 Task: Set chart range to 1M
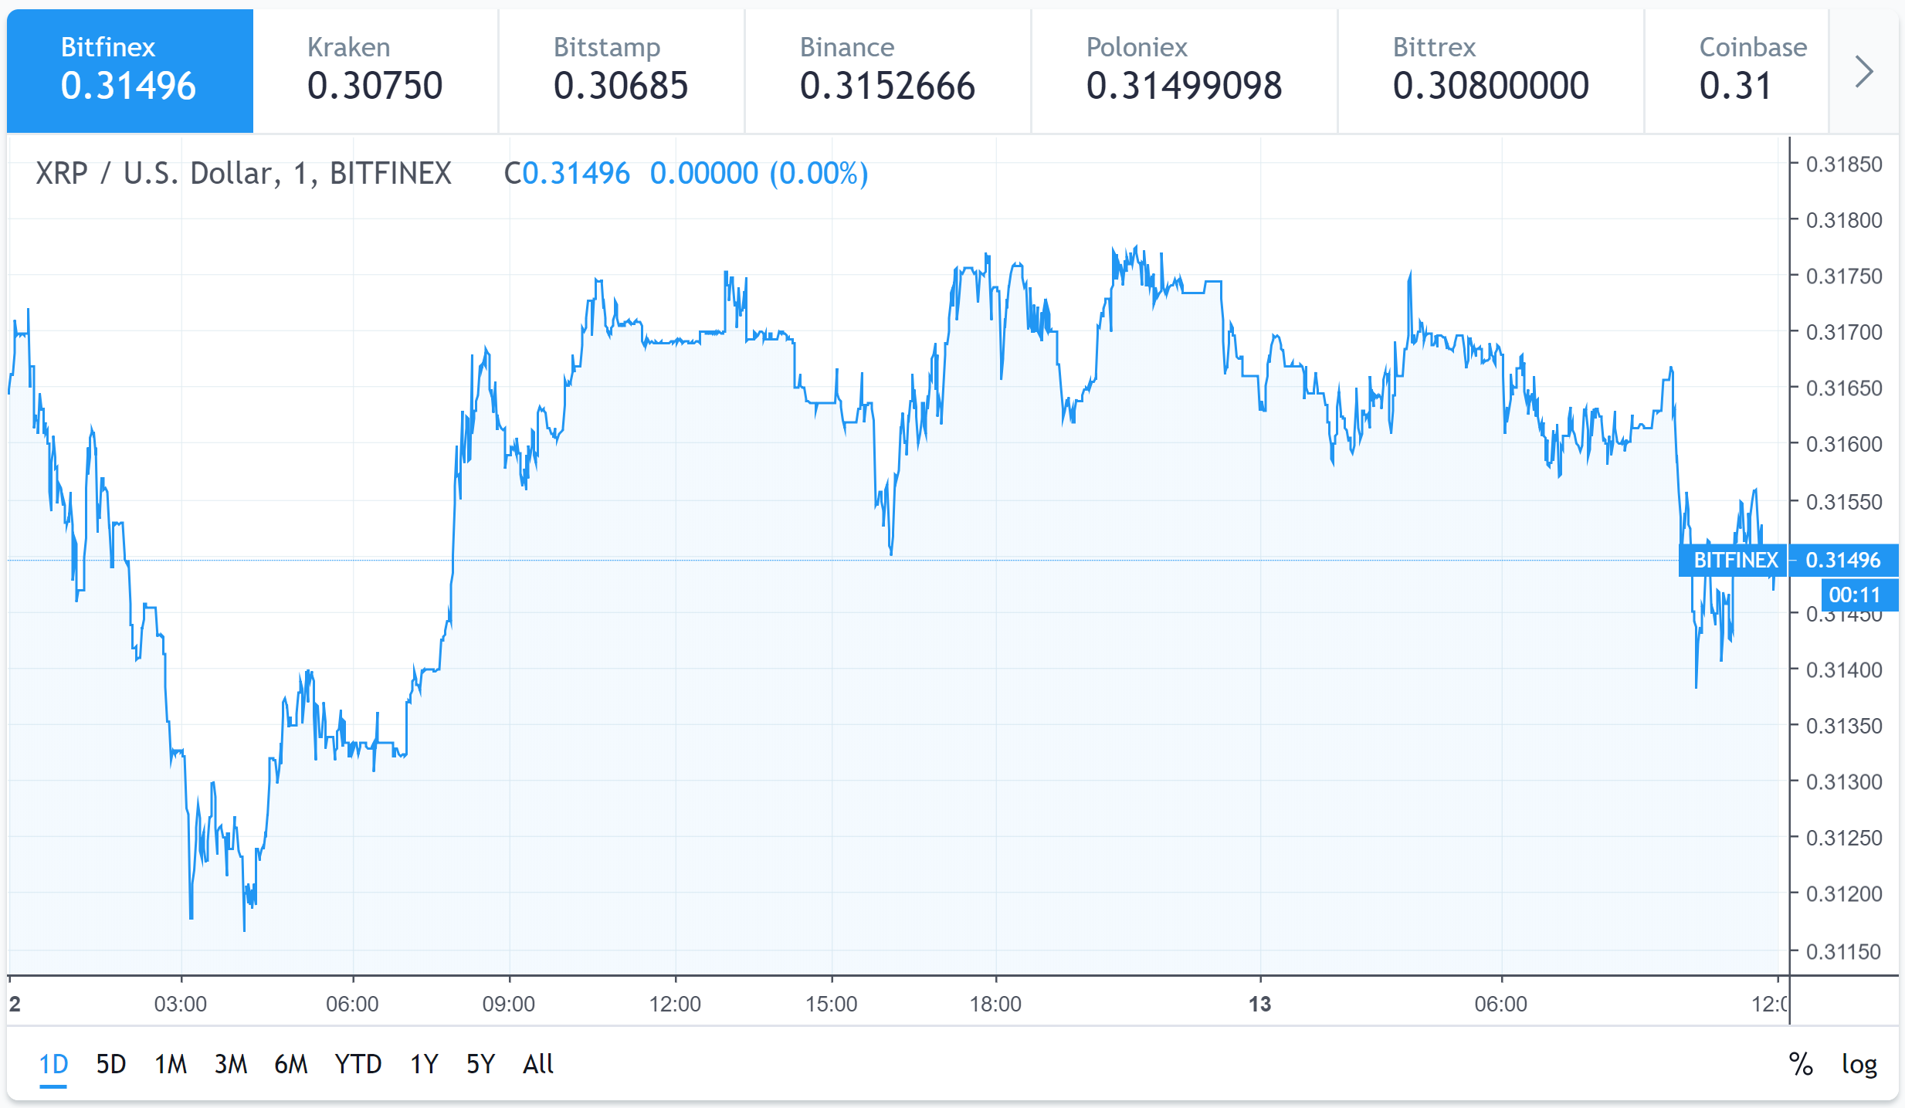(171, 1064)
